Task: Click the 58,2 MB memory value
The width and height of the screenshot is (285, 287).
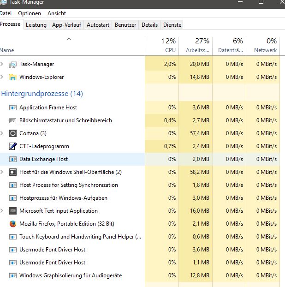Action: point(200,172)
